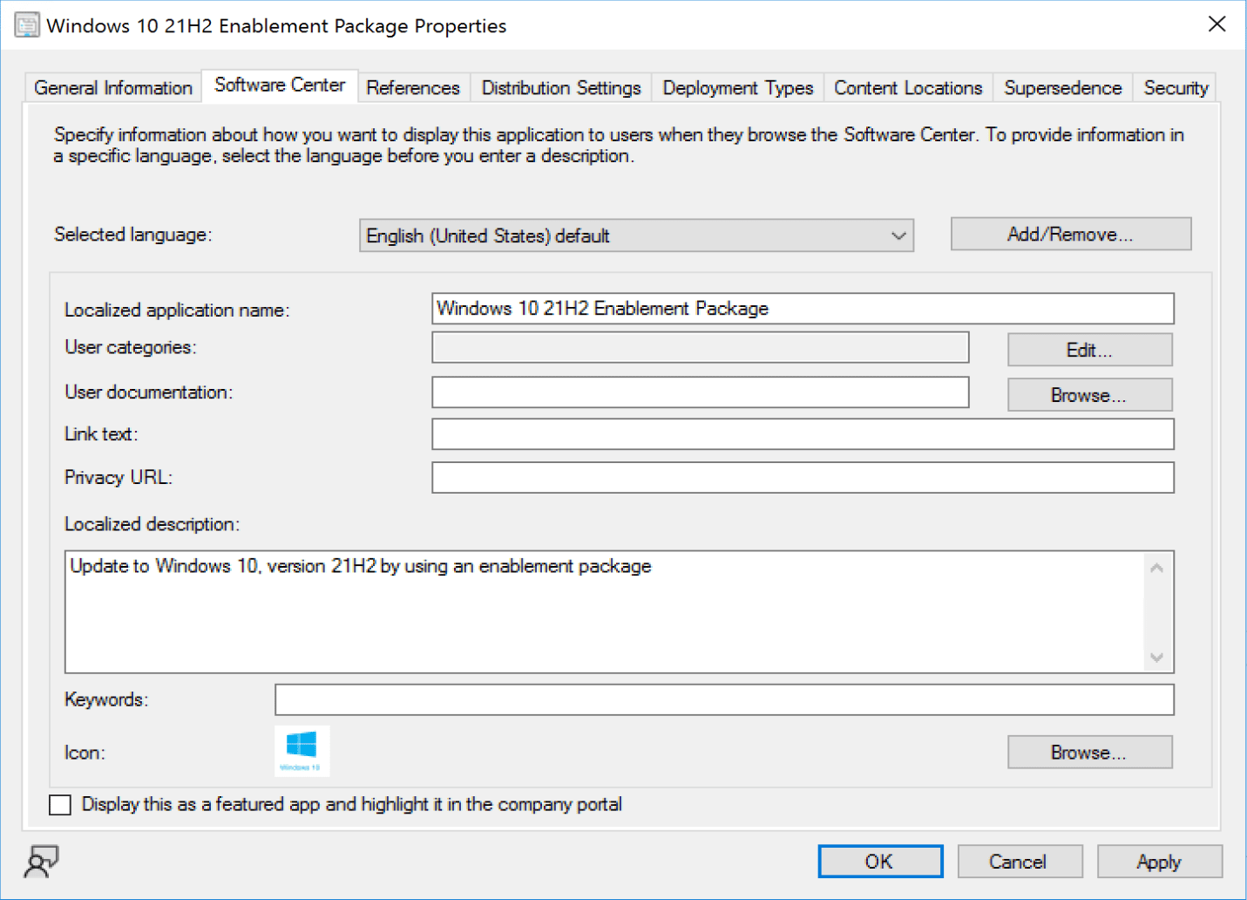Switch to the General Information tab
This screenshot has width=1247, height=900.
point(113,88)
